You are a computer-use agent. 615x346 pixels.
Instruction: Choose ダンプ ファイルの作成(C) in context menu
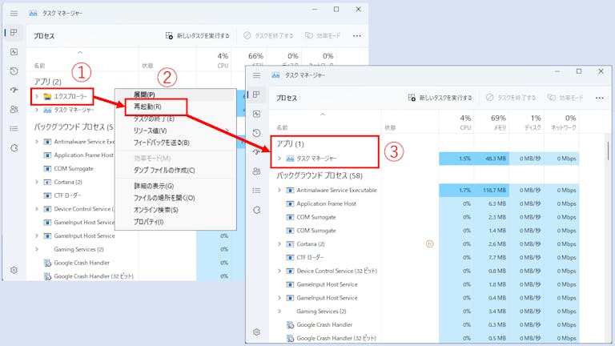(x=175, y=171)
